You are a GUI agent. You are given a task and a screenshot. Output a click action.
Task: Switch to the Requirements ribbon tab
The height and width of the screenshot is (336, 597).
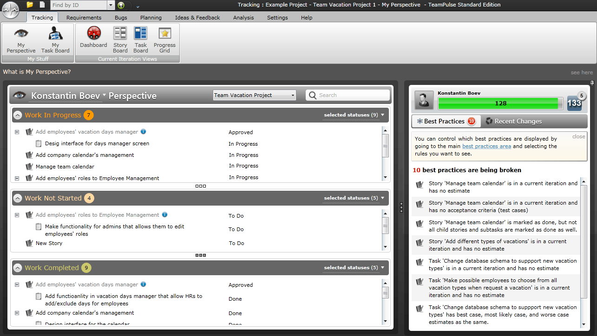[84, 18]
